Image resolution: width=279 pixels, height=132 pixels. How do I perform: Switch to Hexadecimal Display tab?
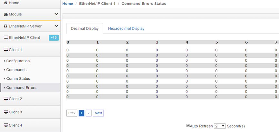[x=126, y=28]
